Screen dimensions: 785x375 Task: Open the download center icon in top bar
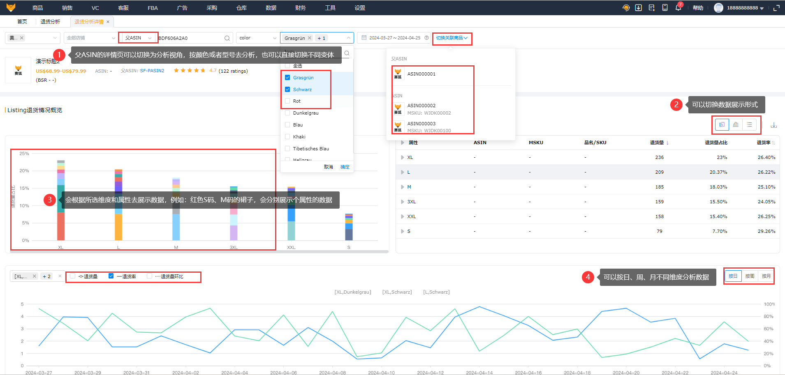[x=638, y=8]
